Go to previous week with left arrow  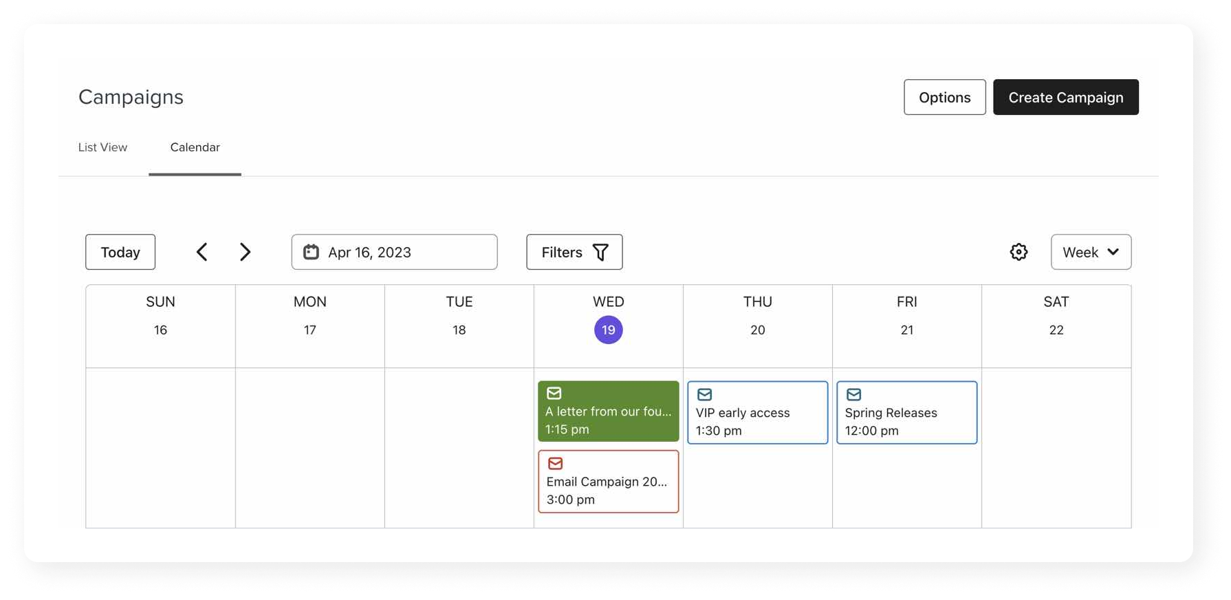tap(203, 252)
